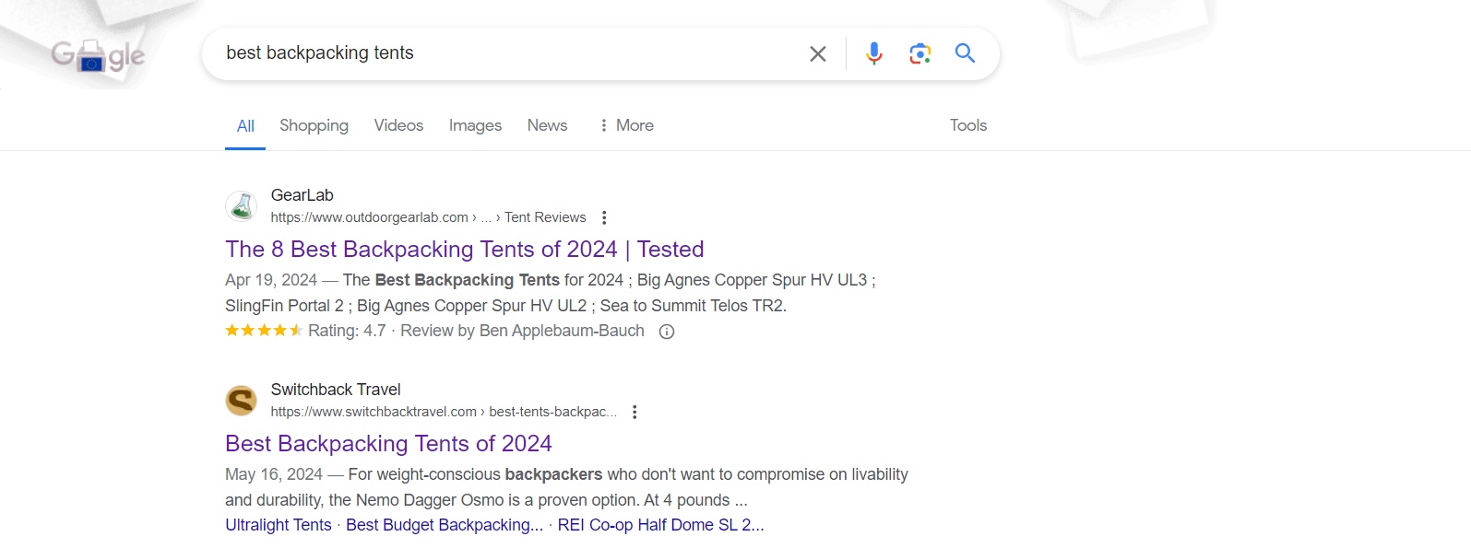Open the info icon beside the GearLab rating
This screenshot has width=1471, height=560.
(x=667, y=332)
